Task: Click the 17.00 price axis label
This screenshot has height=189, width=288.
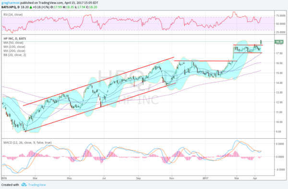Action: coord(279,53)
